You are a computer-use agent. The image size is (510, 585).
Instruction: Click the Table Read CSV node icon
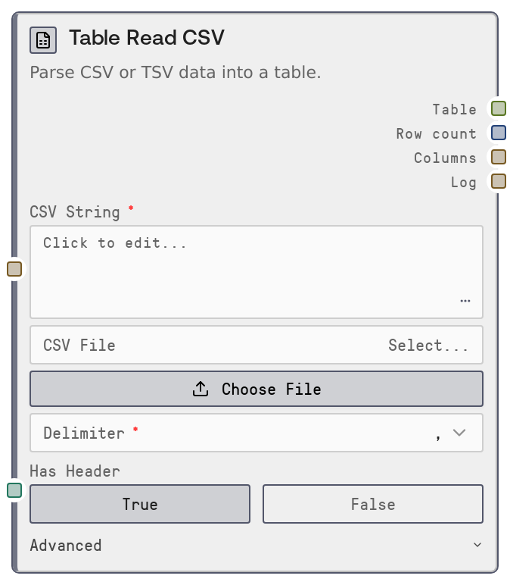tap(43, 39)
